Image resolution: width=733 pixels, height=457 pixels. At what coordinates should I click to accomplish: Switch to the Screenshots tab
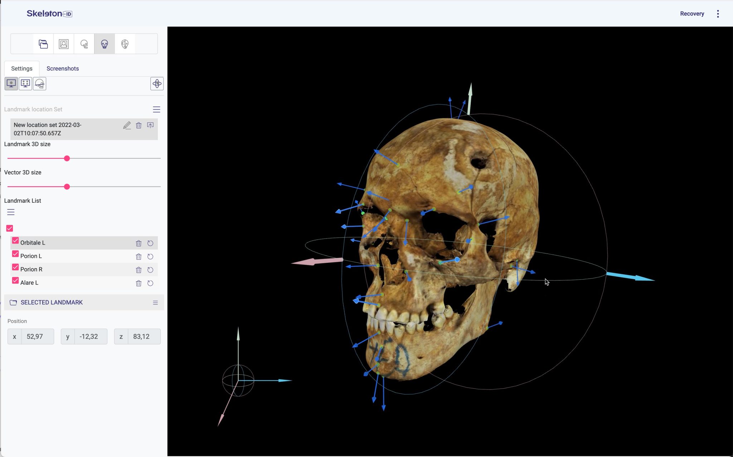click(63, 69)
